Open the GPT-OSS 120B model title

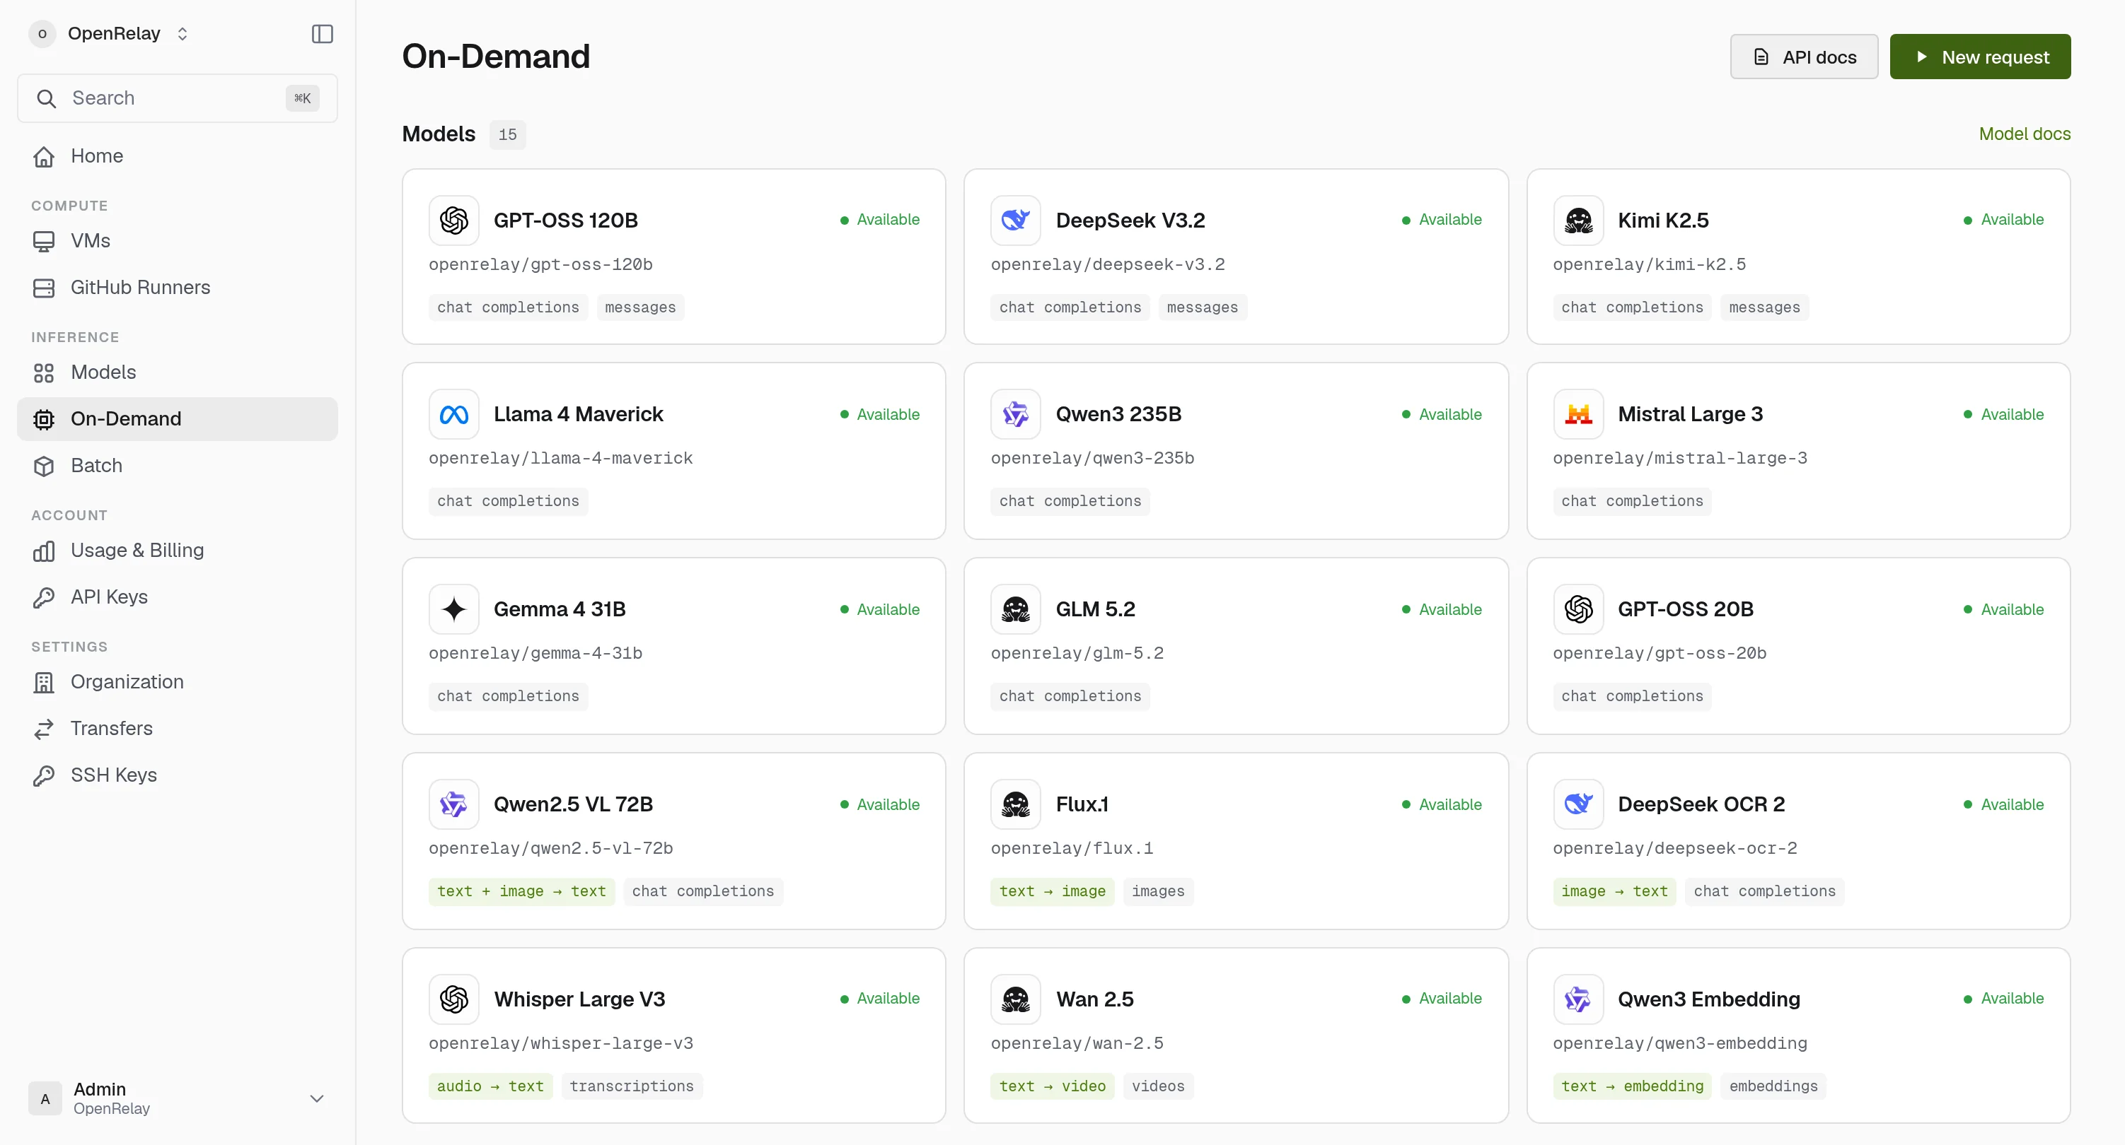click(565, 220)
